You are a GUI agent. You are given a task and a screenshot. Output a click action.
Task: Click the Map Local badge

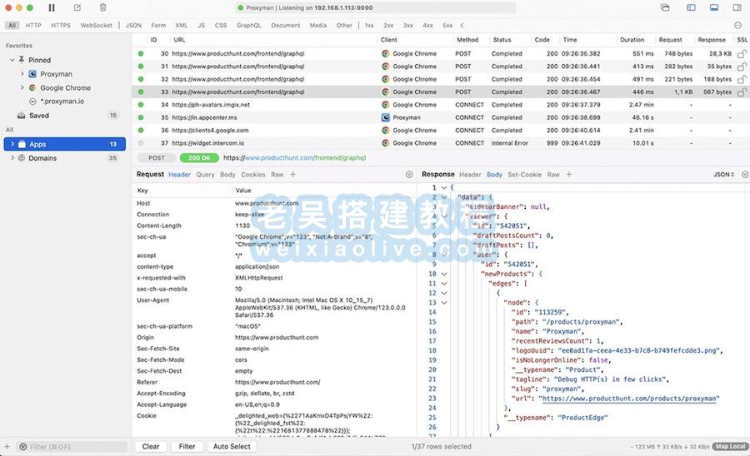click(x=730, y=447)
